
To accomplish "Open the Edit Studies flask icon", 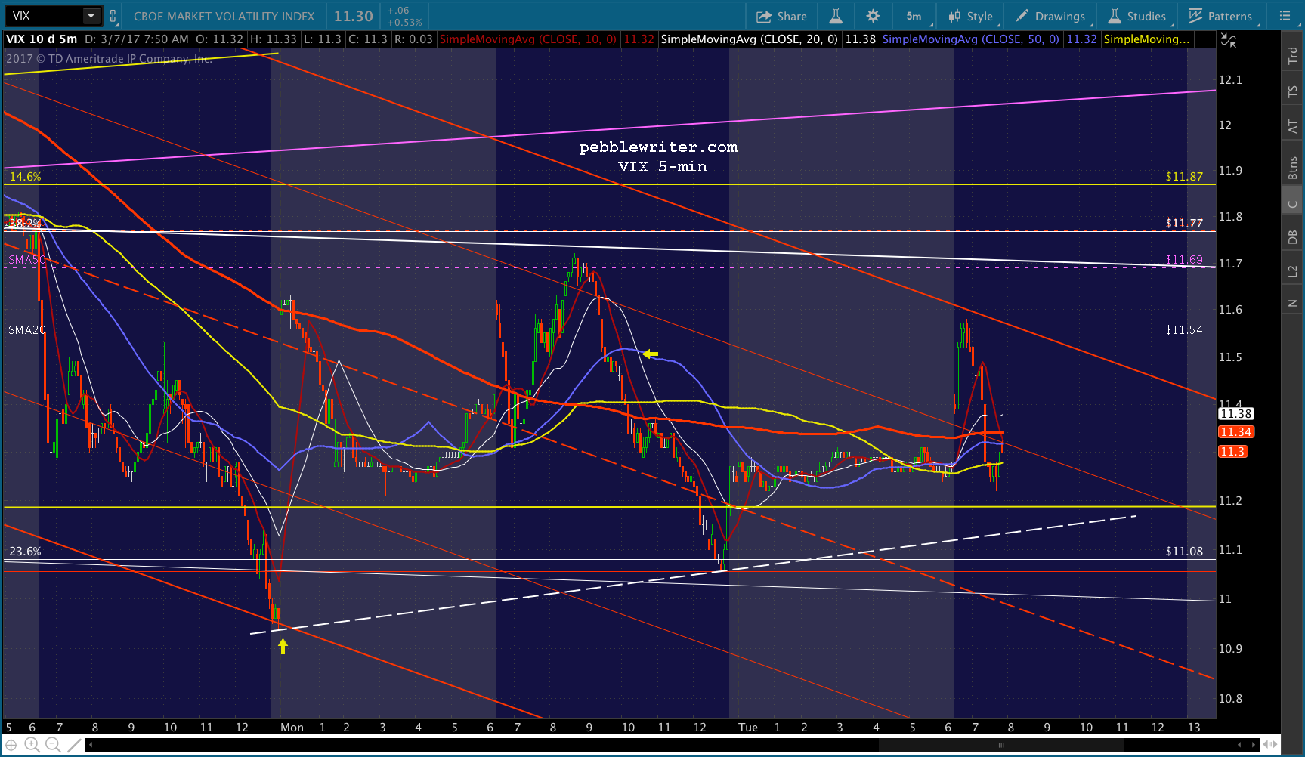I will click(835, 16).
